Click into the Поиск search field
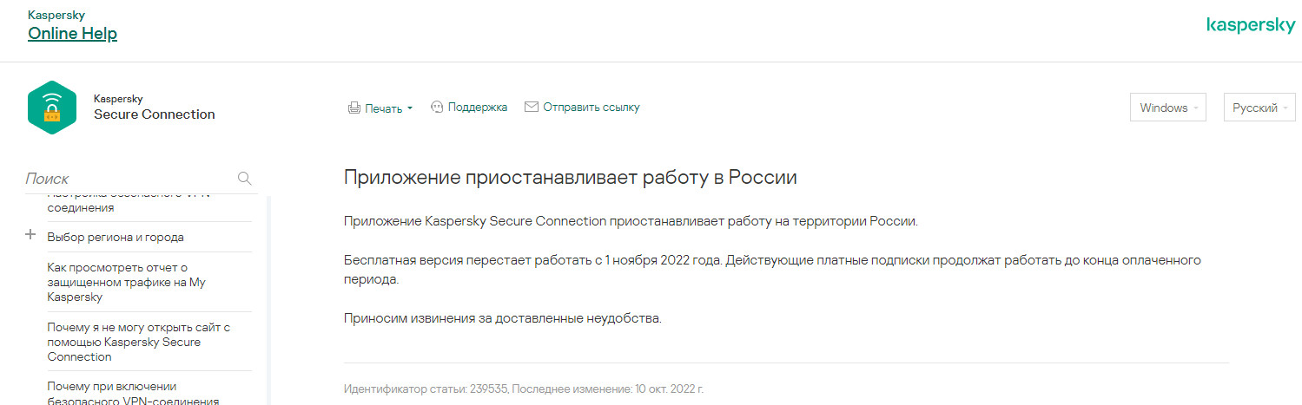The image size is (1302, 405). click(x=130, y=179)
